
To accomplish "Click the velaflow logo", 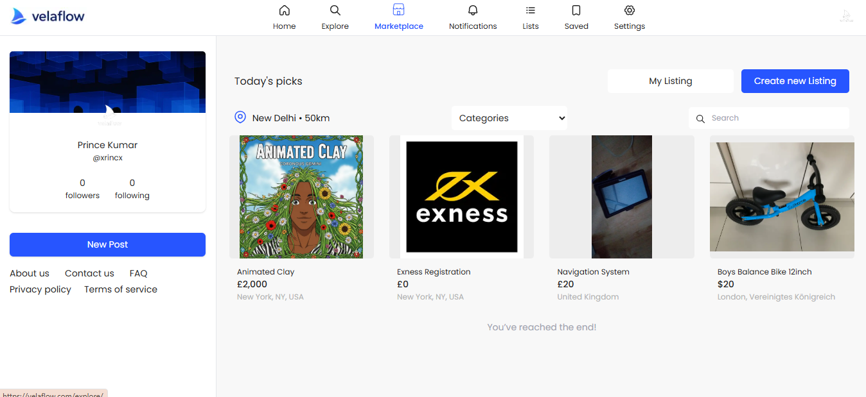I will [x=48, y=17].
